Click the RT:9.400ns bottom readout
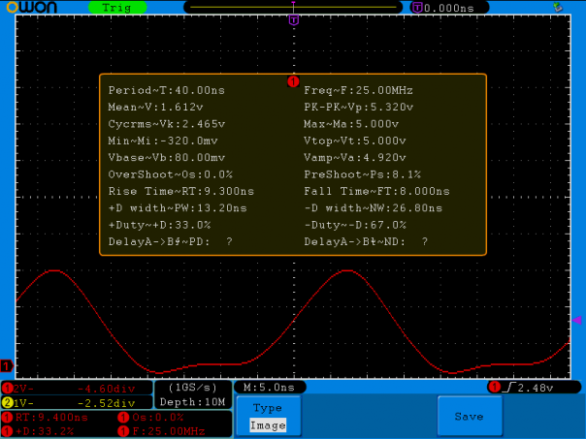 (x=46, y=417)
